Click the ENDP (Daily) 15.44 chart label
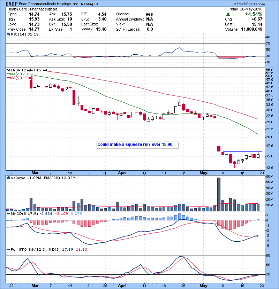Image resolution: width=279 pixels, height=289 pixels. [29, 70]
